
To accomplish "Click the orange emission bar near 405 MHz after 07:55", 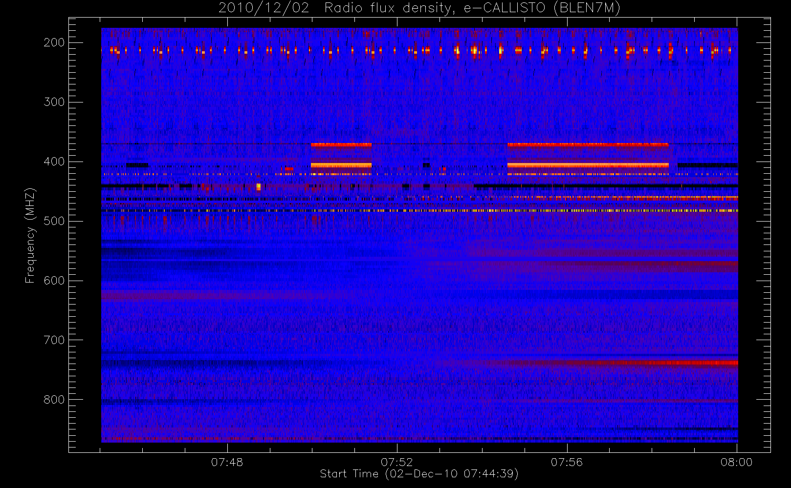I will coord(588,165).
